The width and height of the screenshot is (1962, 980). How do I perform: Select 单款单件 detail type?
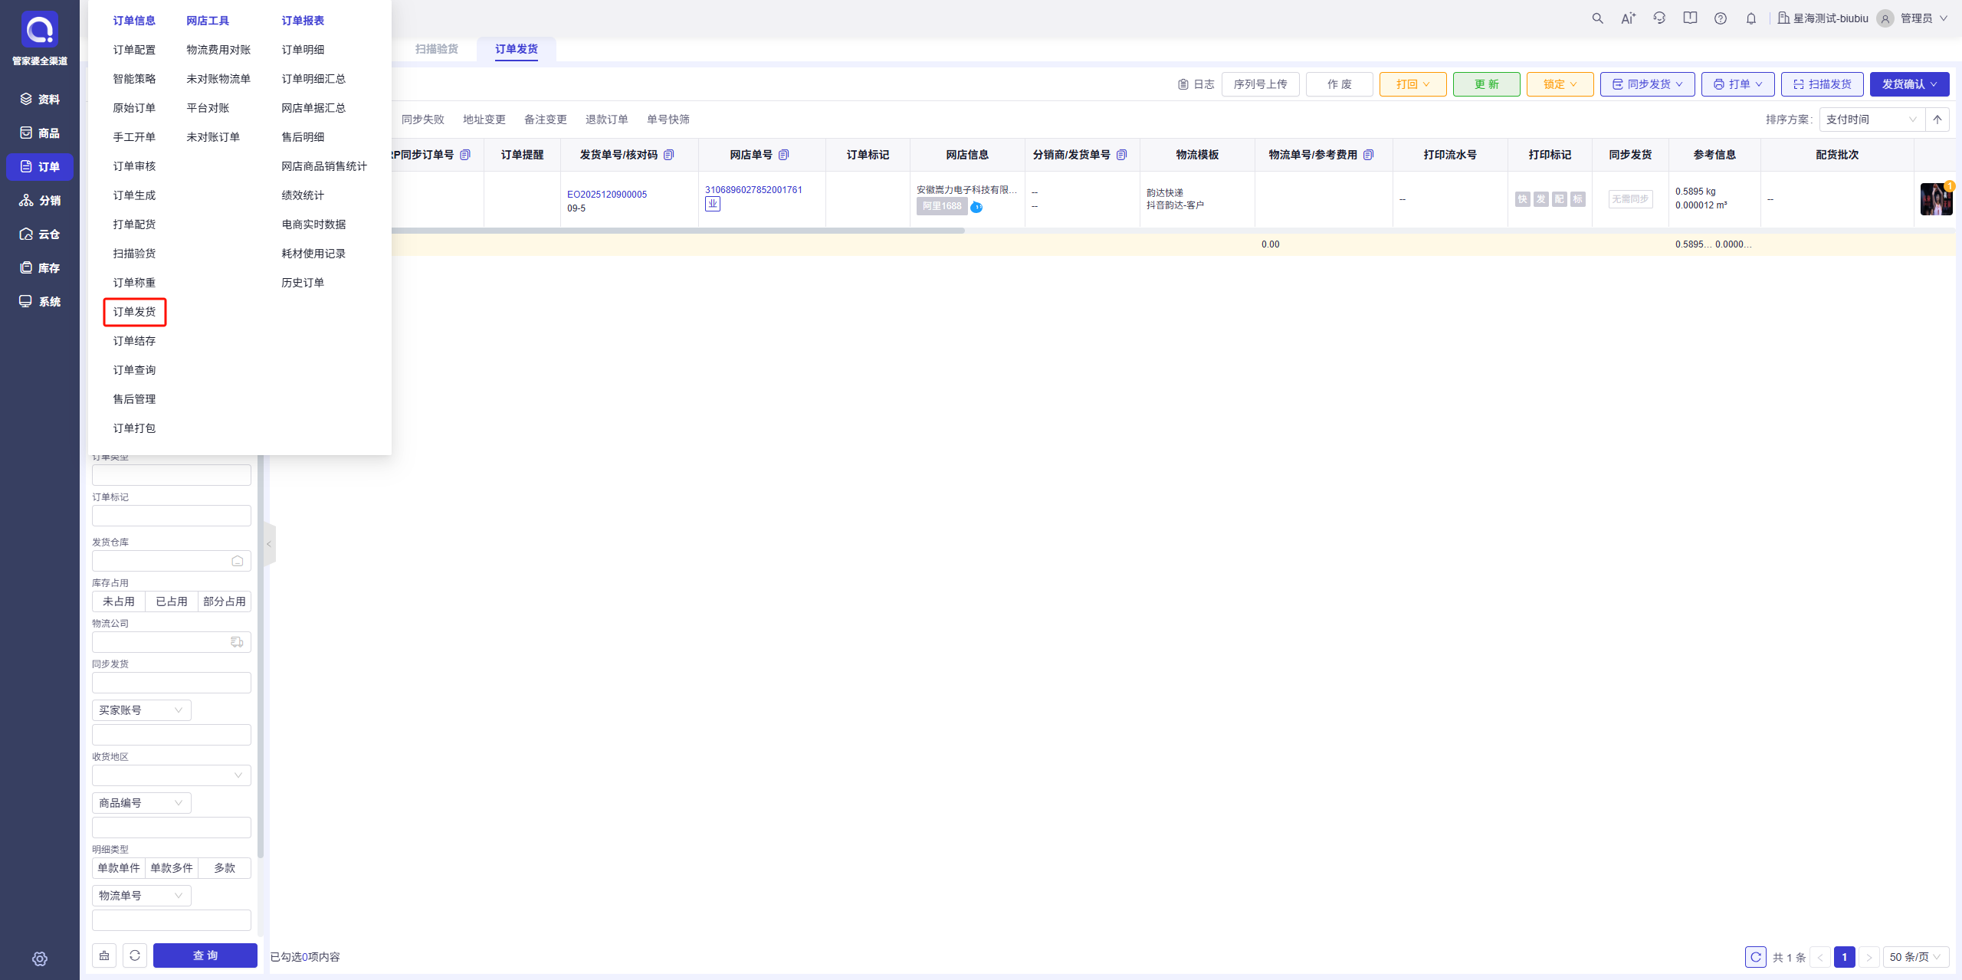pyautogui.click(x=119, y=868)
